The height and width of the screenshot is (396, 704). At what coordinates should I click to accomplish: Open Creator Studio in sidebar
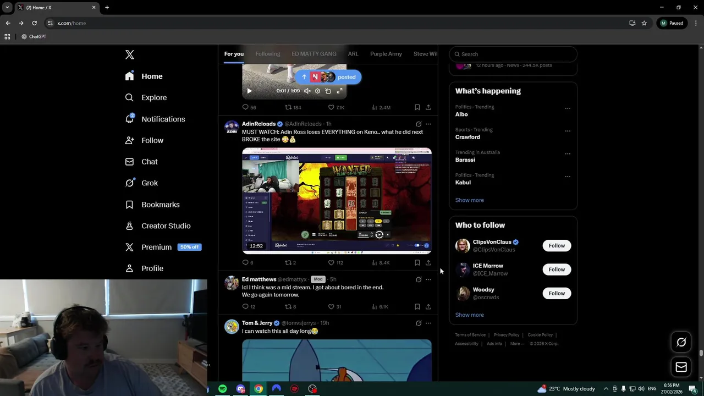coord(158,226)
